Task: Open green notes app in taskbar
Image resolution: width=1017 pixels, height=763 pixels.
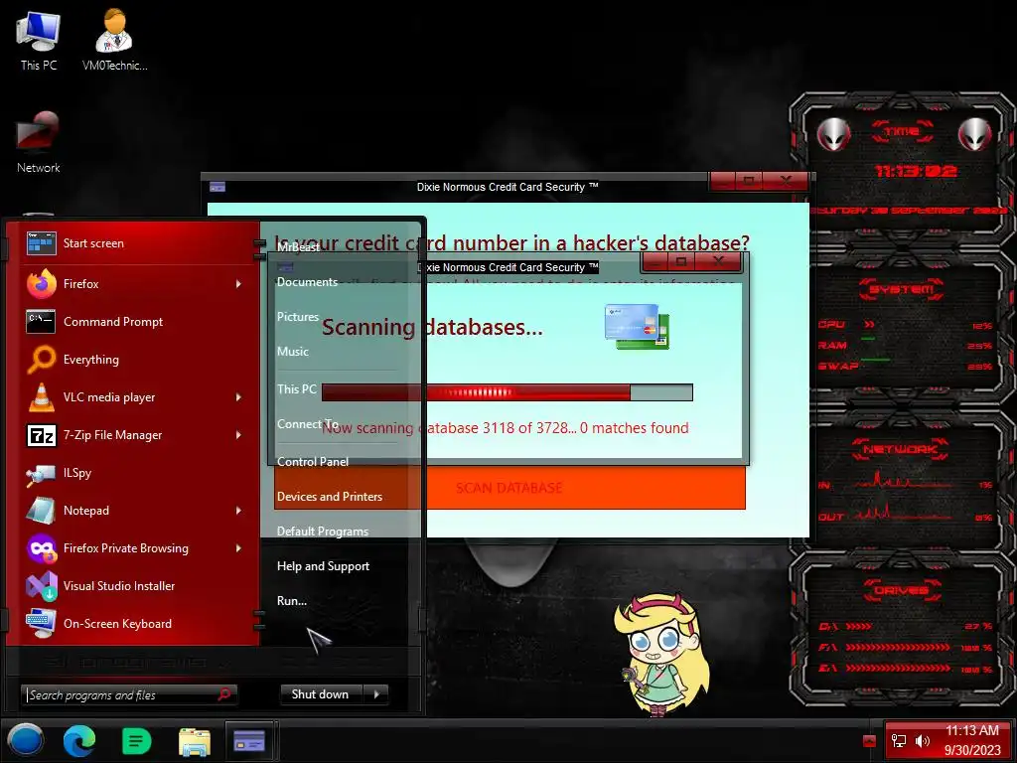Action: tap(136, 741)
